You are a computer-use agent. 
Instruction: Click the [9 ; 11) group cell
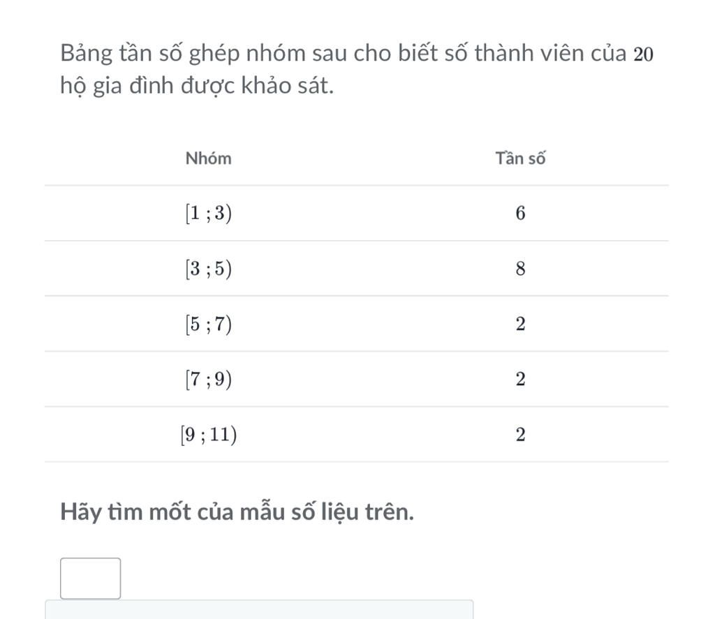[x=208, y=435]
